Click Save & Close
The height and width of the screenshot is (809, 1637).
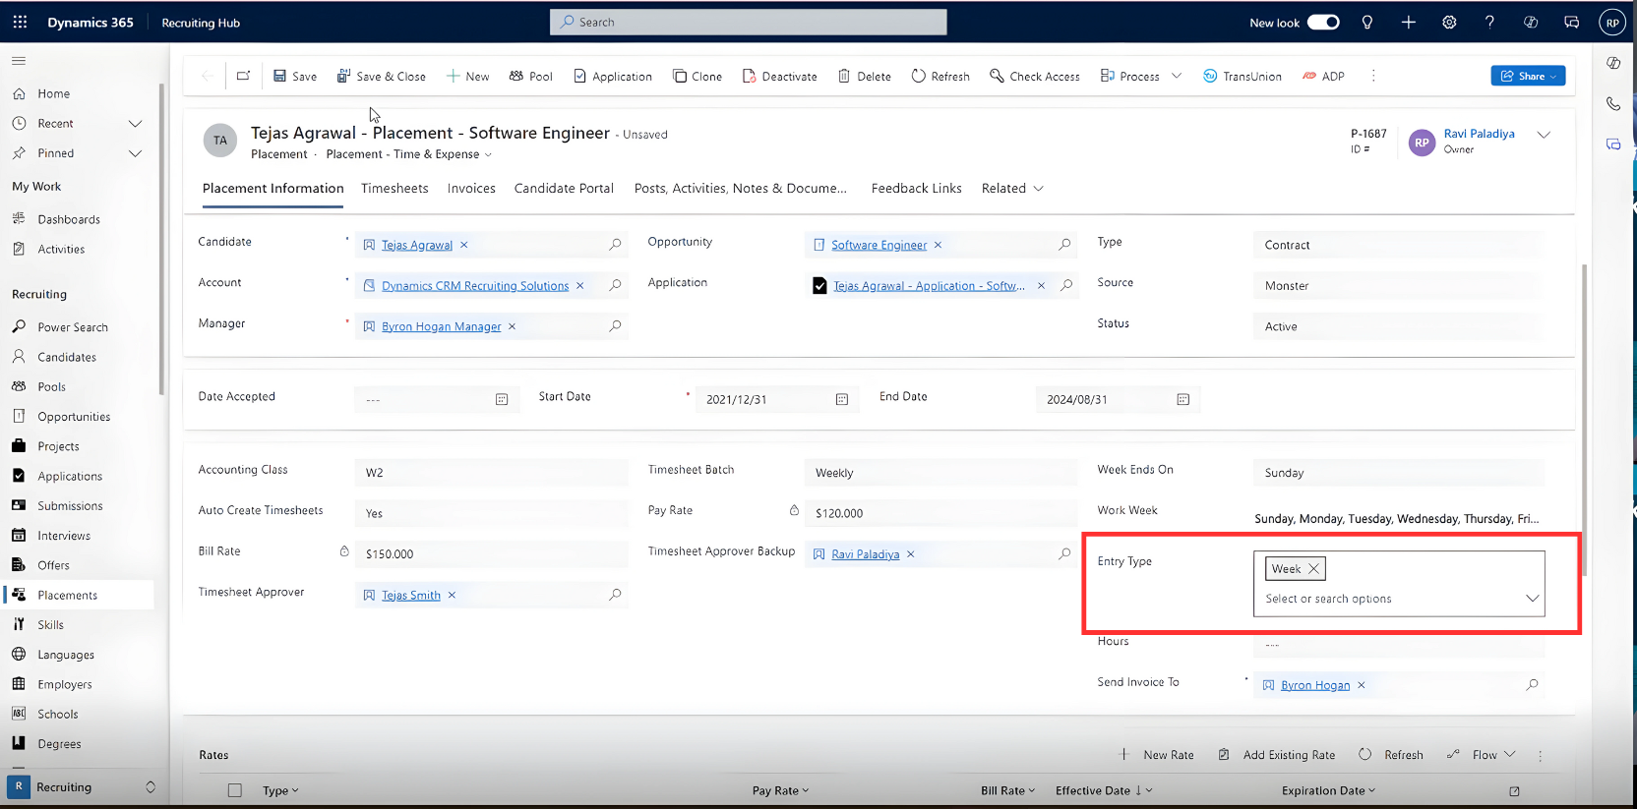tap(382, 76)
